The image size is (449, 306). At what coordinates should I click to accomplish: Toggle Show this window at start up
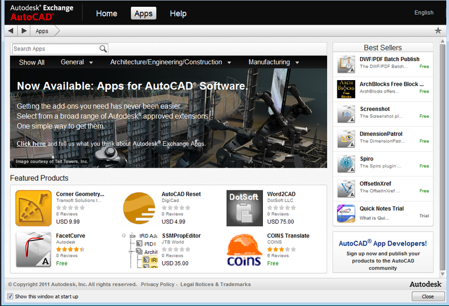10,296
